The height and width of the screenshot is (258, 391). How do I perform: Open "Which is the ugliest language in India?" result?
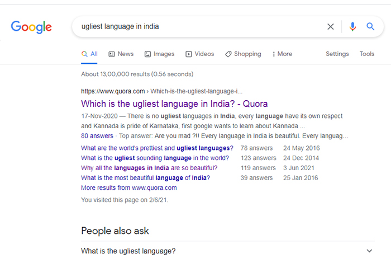point(174,104)
